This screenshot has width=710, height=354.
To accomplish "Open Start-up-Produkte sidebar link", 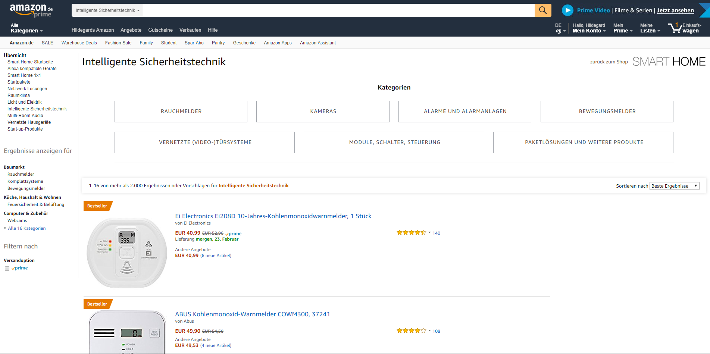I will [x=25, y=129].
